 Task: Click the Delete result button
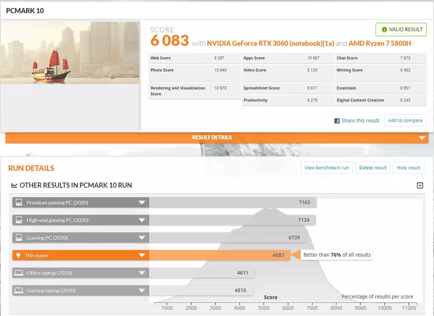[373, 168]
